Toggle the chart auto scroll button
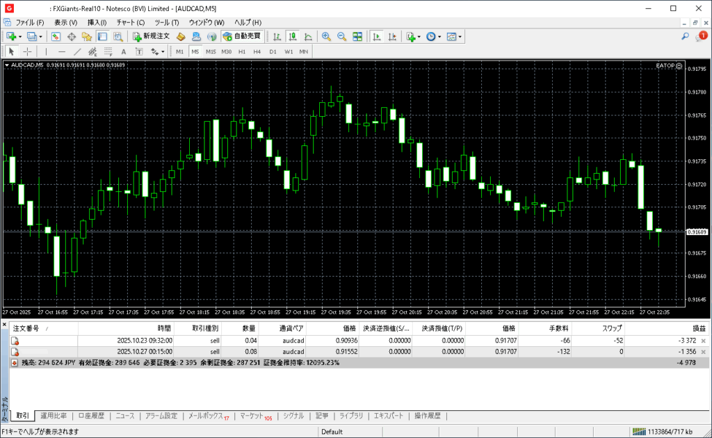Image resolution: width=712 pixels, height=438 pixels. click(x=376, y=36)
